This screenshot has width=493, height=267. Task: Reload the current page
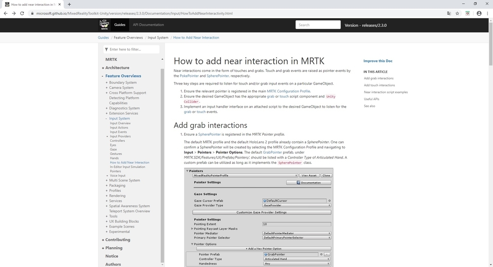pos(22,13)
